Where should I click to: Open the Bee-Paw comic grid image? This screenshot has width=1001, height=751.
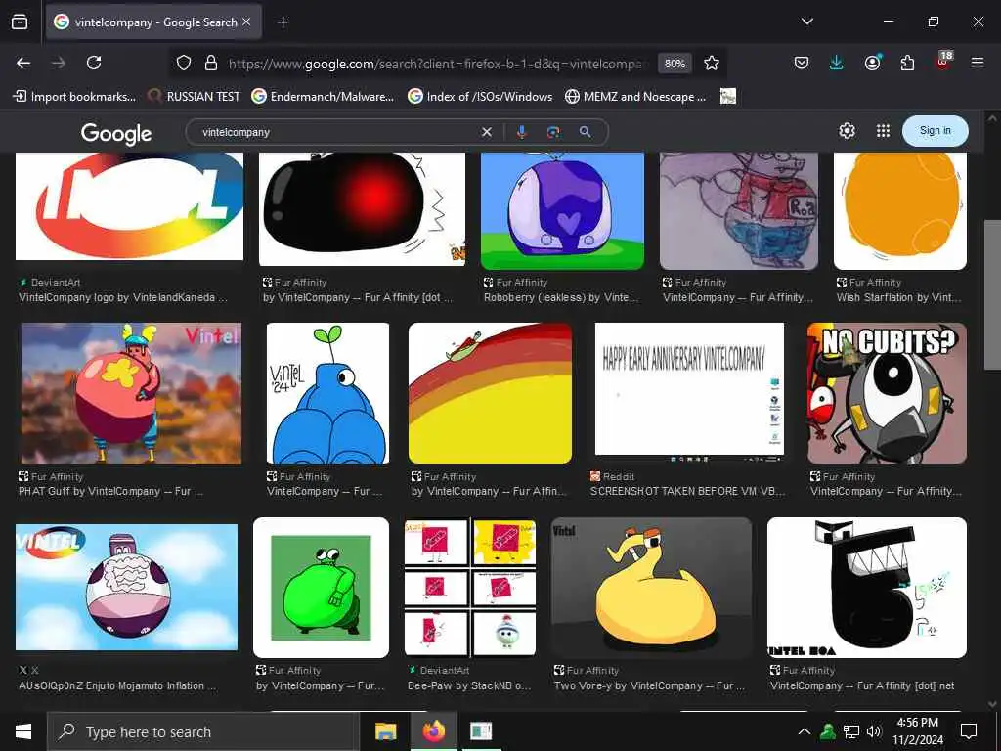pos(470,588)
